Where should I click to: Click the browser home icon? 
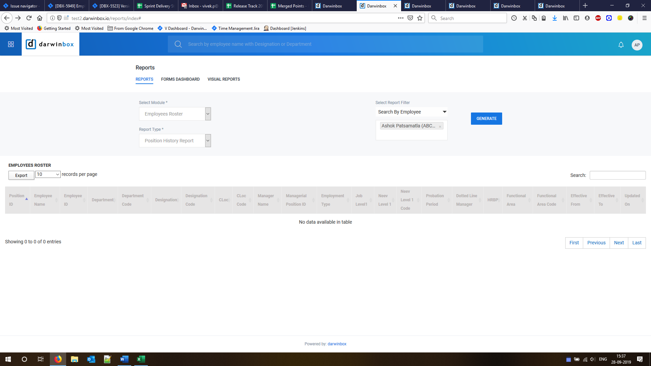(40, 18)
